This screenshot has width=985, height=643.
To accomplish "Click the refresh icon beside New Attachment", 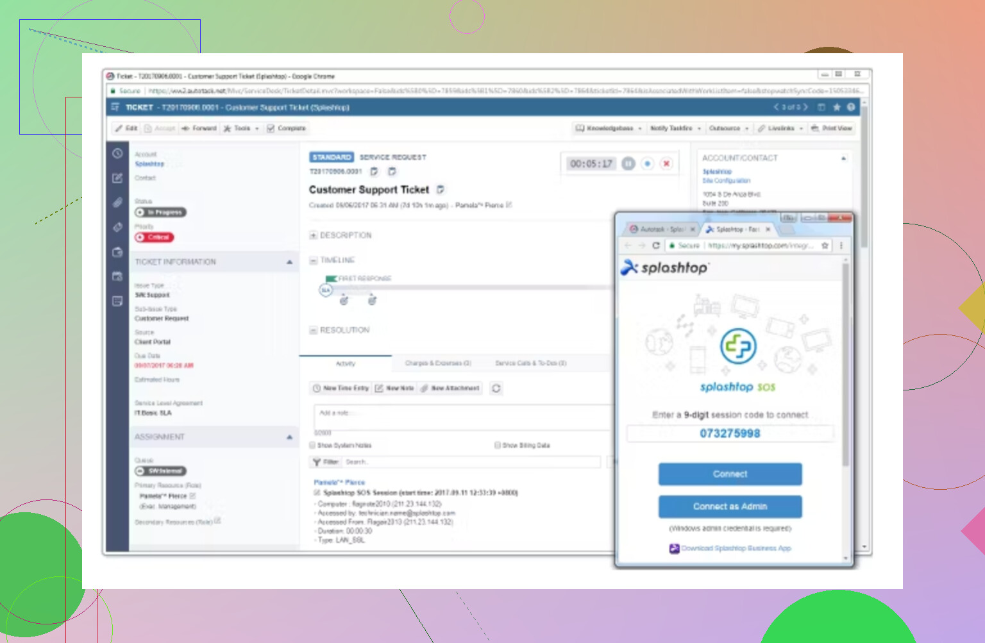I will click(496, 388).
